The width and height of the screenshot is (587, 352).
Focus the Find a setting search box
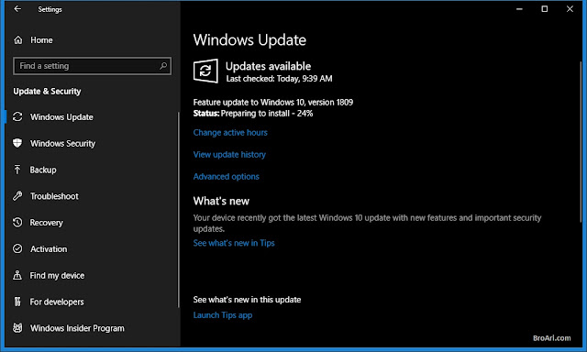[x=92, y=66]
